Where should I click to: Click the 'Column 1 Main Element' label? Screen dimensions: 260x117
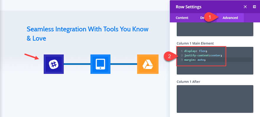point(195,43)
